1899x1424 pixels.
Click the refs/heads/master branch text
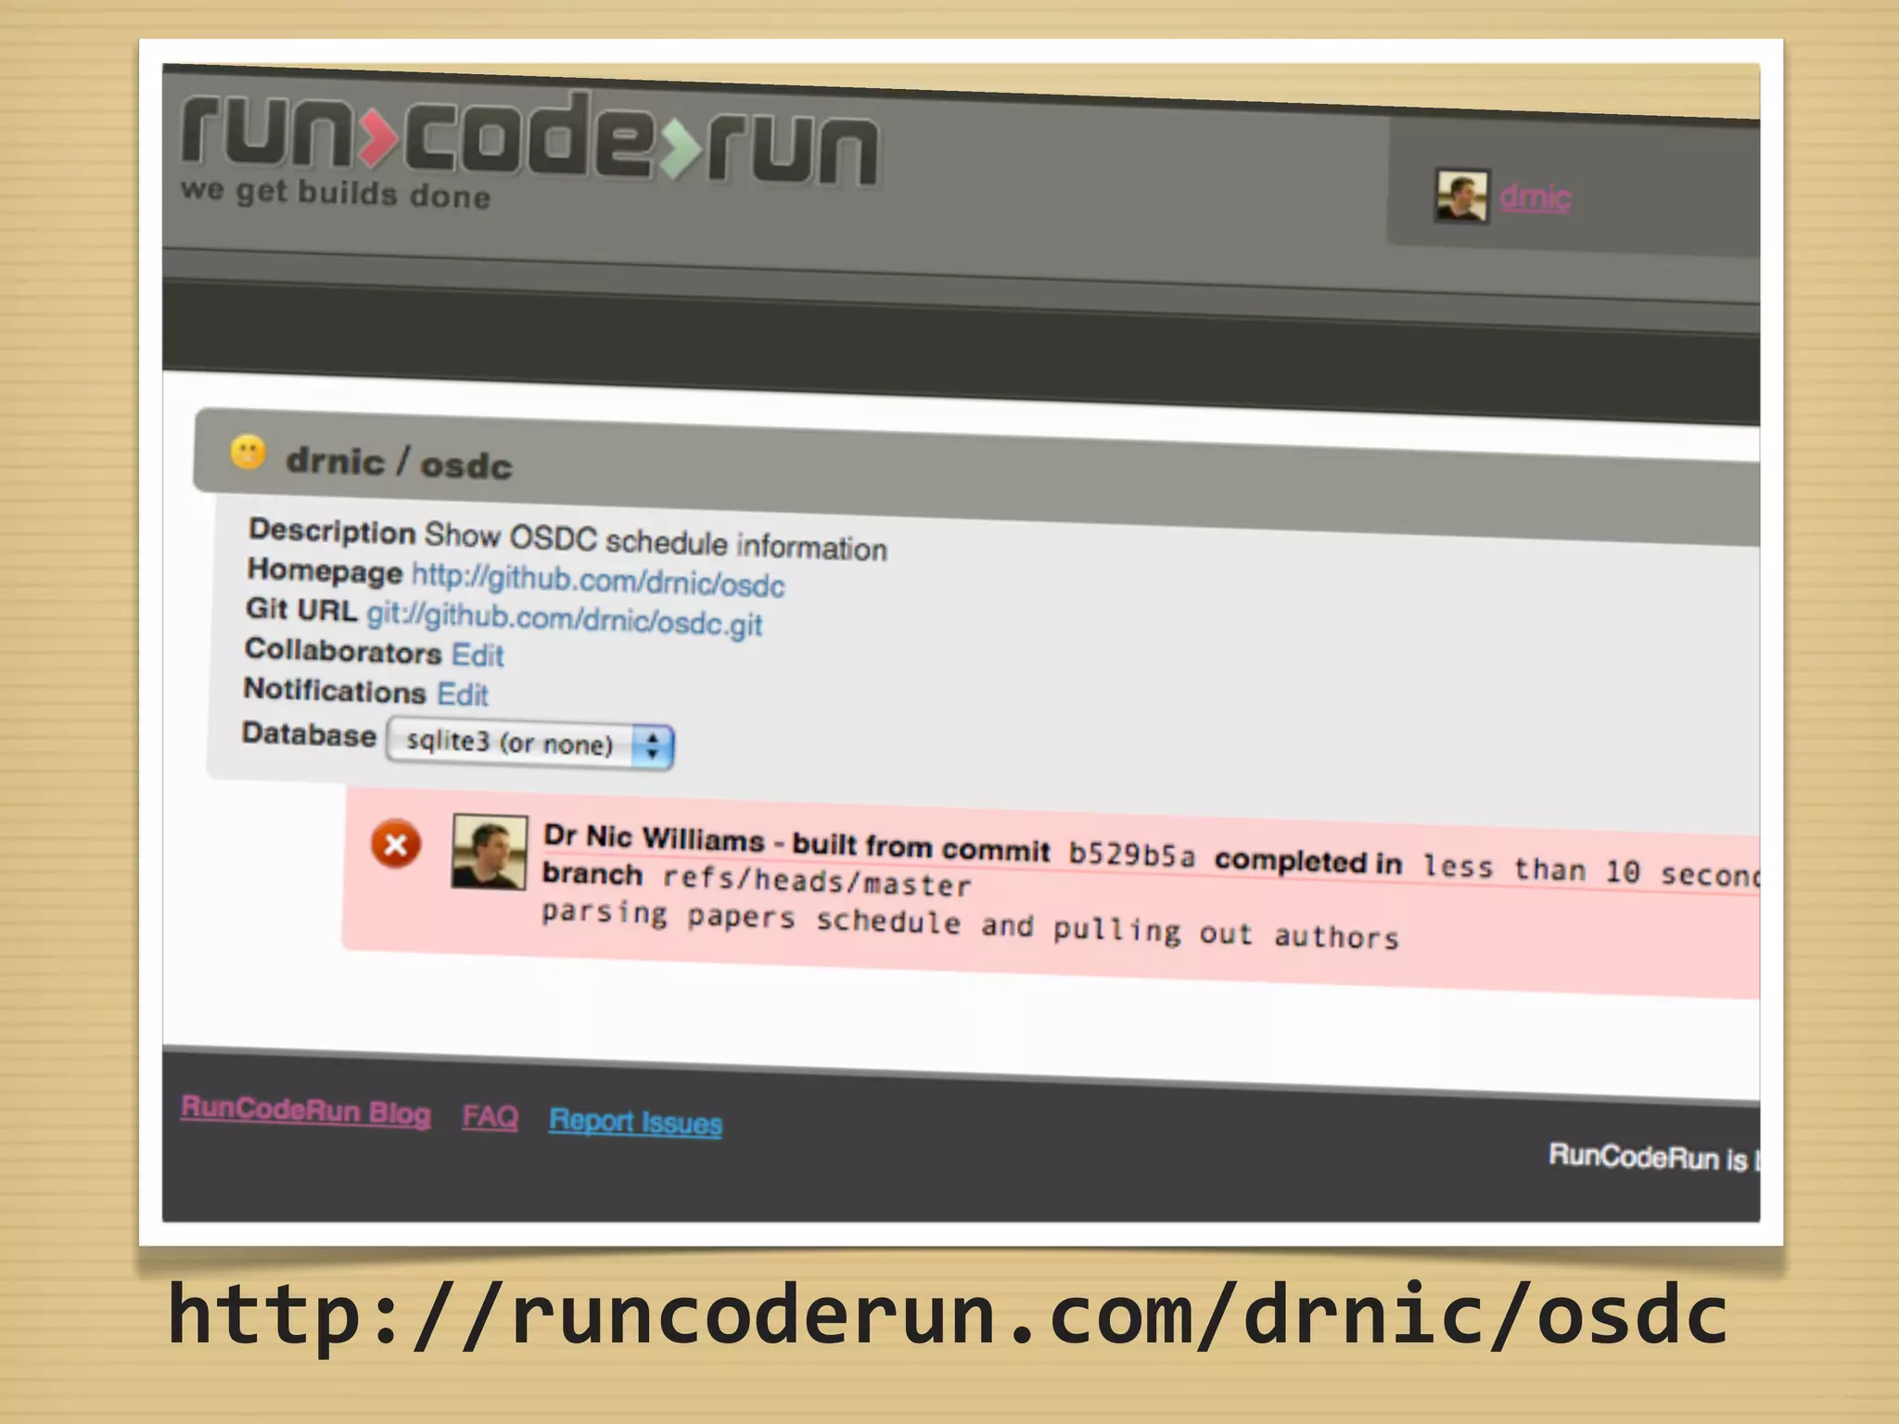[x=816, y=881]
